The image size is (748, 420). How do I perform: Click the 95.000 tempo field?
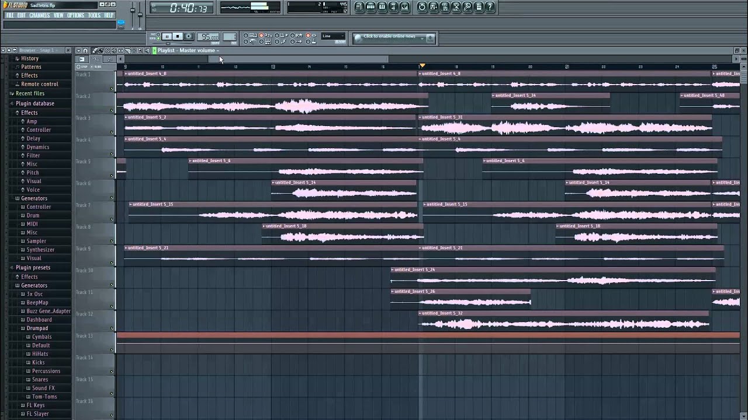[208, 37]
